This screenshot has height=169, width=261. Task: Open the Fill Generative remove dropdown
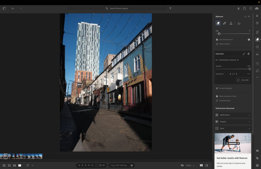tap(229, 60)
